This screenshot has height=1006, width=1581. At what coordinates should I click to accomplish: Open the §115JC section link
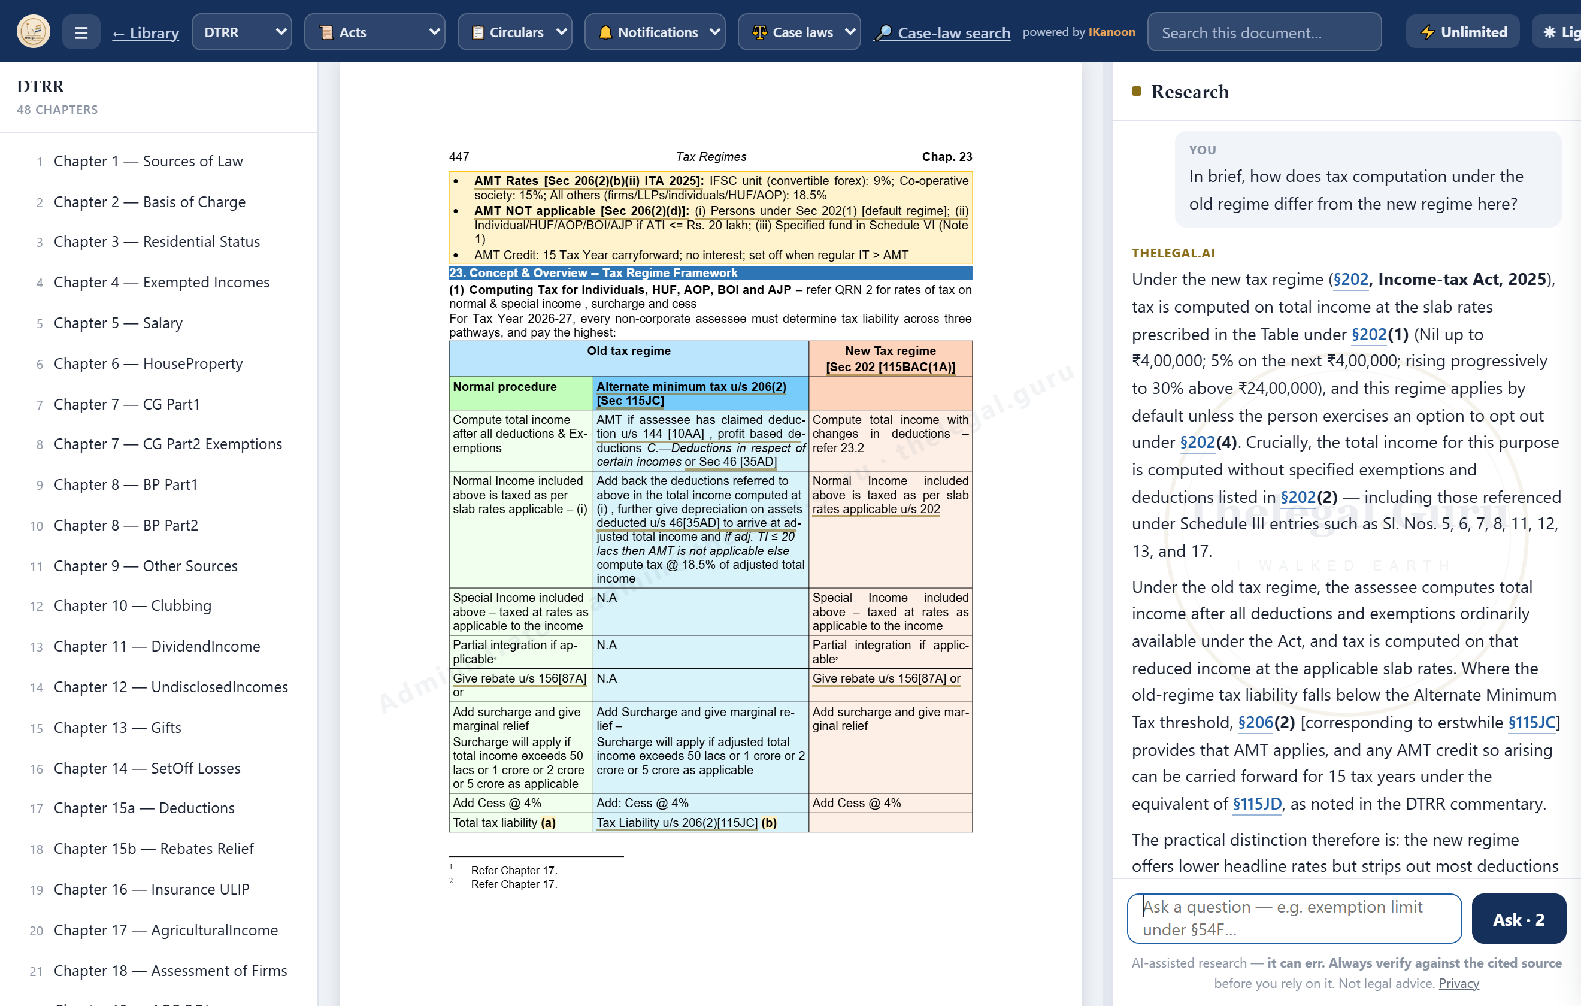1532,723
